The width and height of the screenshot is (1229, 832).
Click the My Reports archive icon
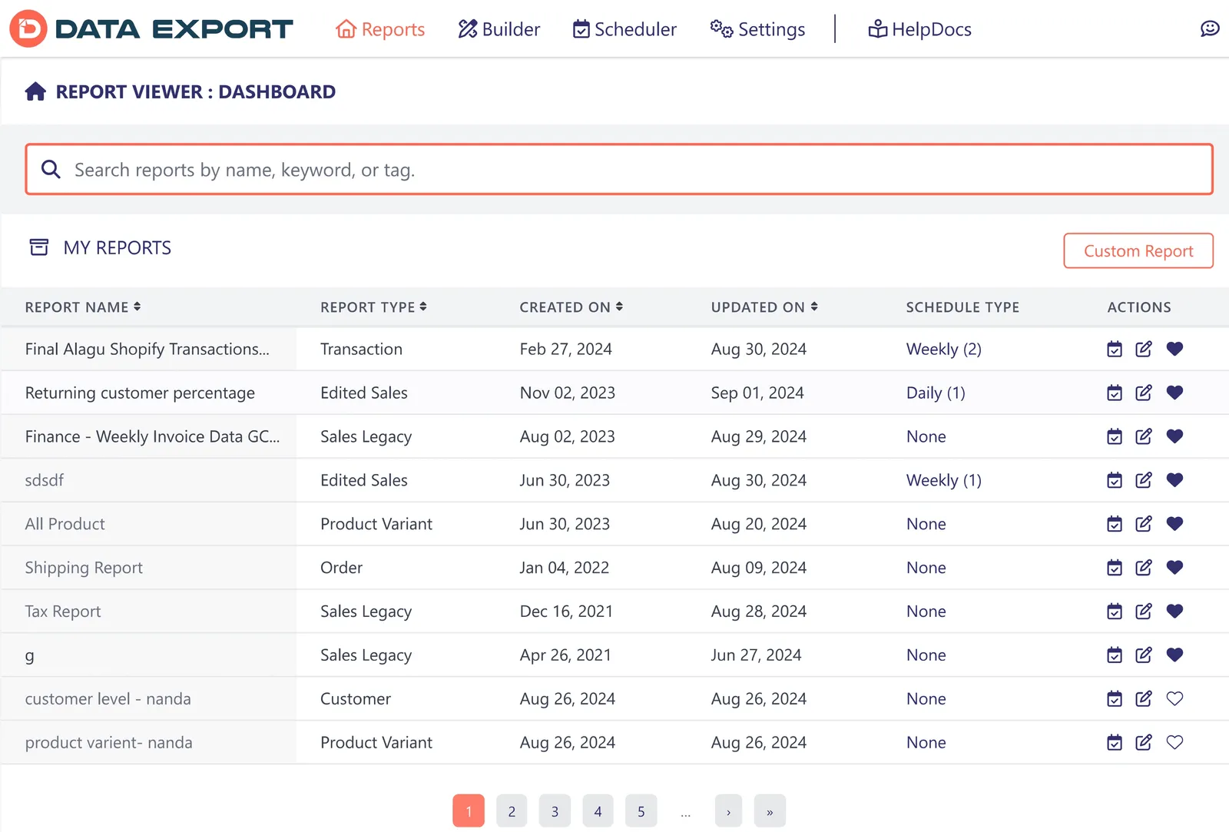[39, 247]
